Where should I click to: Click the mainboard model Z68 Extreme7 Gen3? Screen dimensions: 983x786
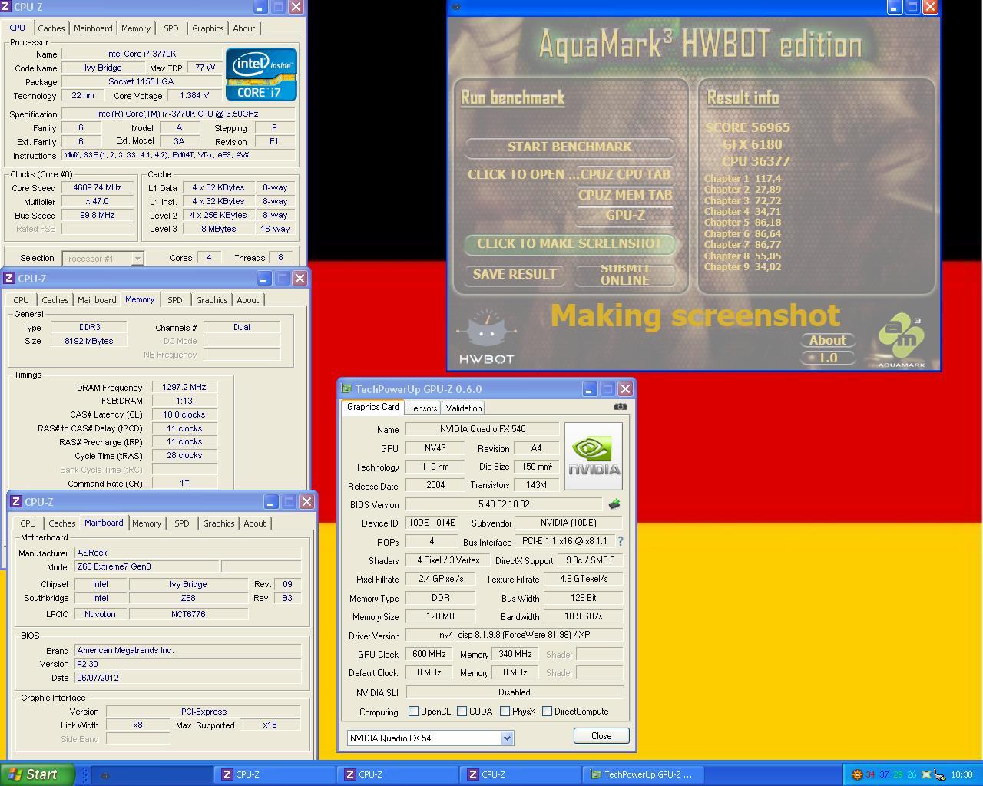[x=146, y=566]
